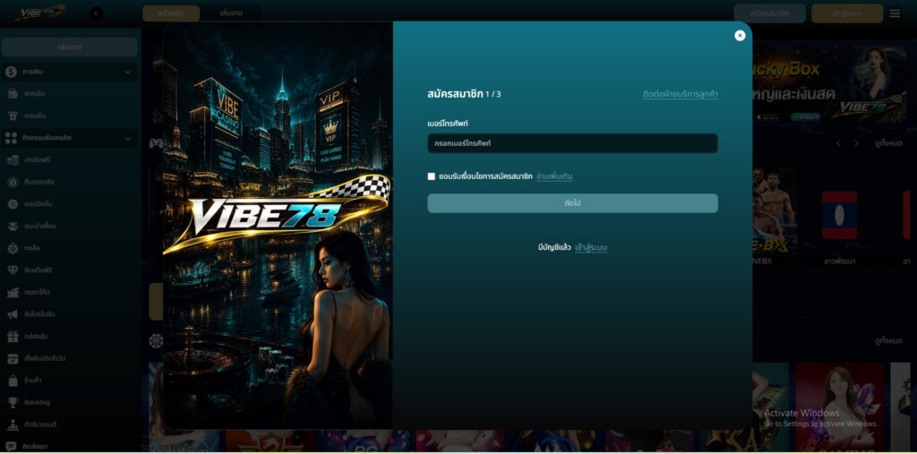
Task: Click the phone number input field
Action: (572, 143)
